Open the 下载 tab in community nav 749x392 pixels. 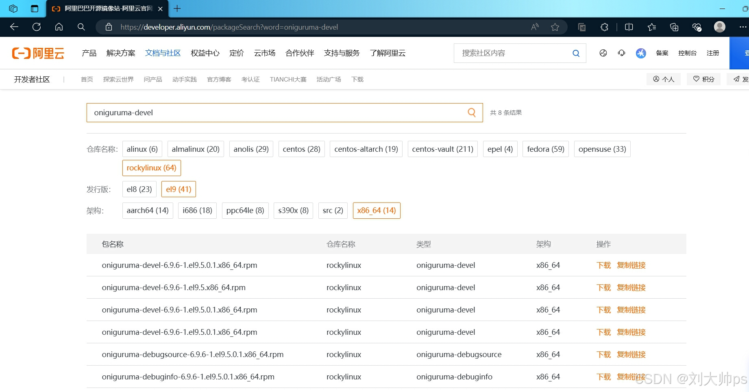[357, 80]
